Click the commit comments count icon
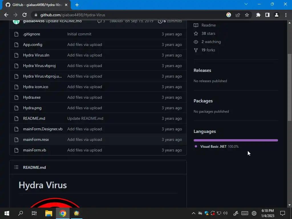 click(x=101, y=21)
